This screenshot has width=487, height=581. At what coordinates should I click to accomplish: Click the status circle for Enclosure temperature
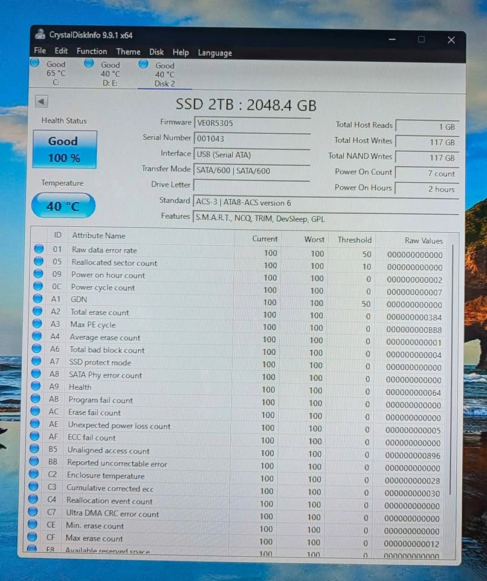click(34, 474)
